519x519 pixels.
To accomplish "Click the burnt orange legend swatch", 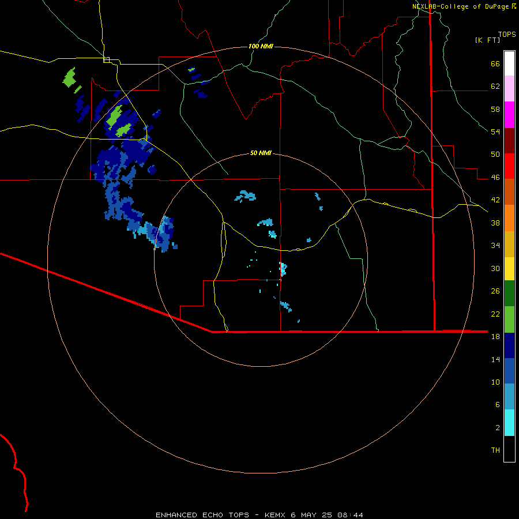I will coord(509,192).
